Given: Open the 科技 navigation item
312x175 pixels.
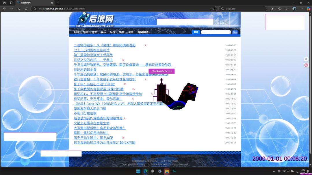Looking at the screenshot, I should tap(112, 32).
